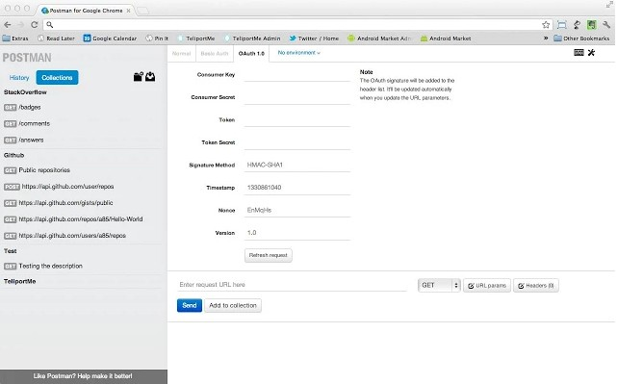Click the Refresh request button
The image size is (617, 384).
click(x=269, y=255)
